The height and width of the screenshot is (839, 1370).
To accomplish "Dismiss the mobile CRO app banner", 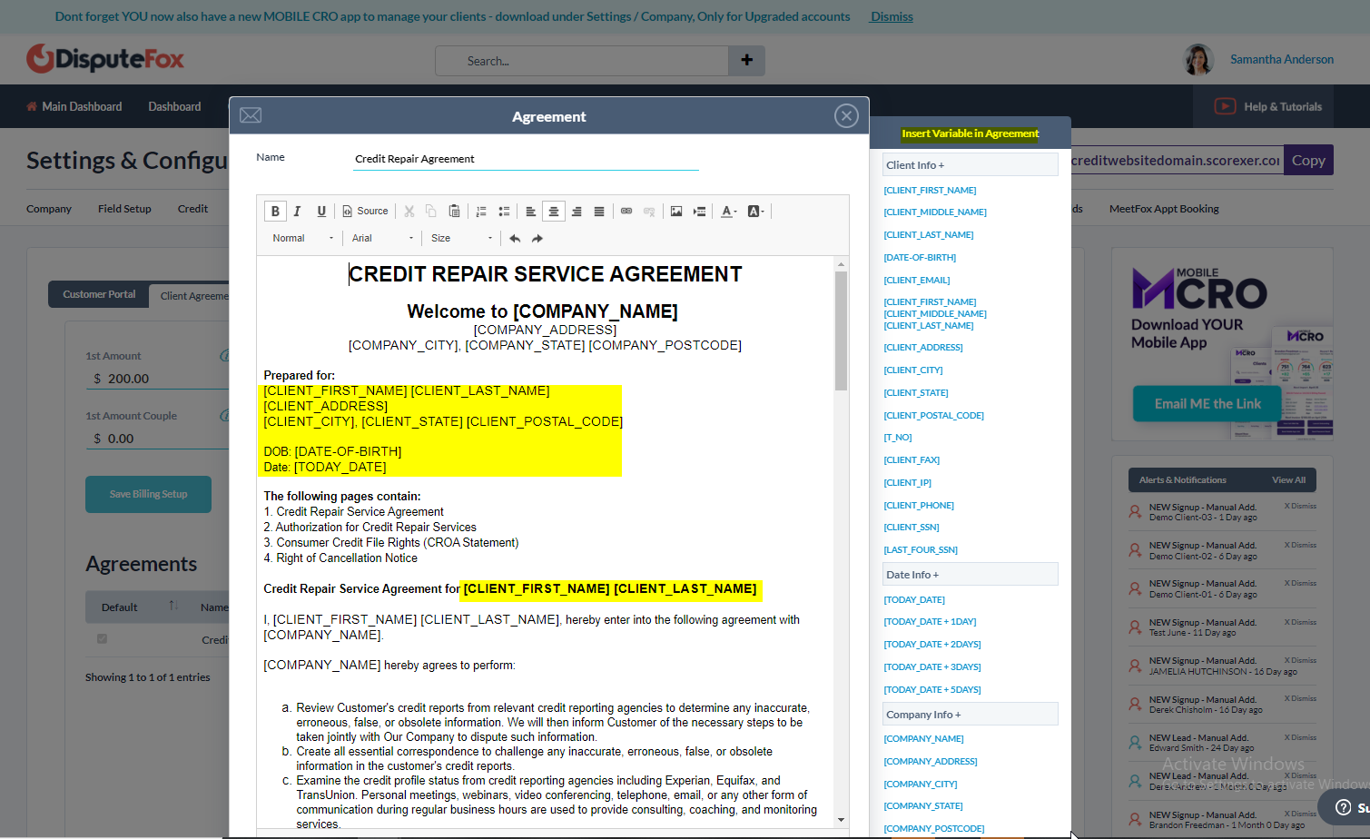I will [892, 16].
